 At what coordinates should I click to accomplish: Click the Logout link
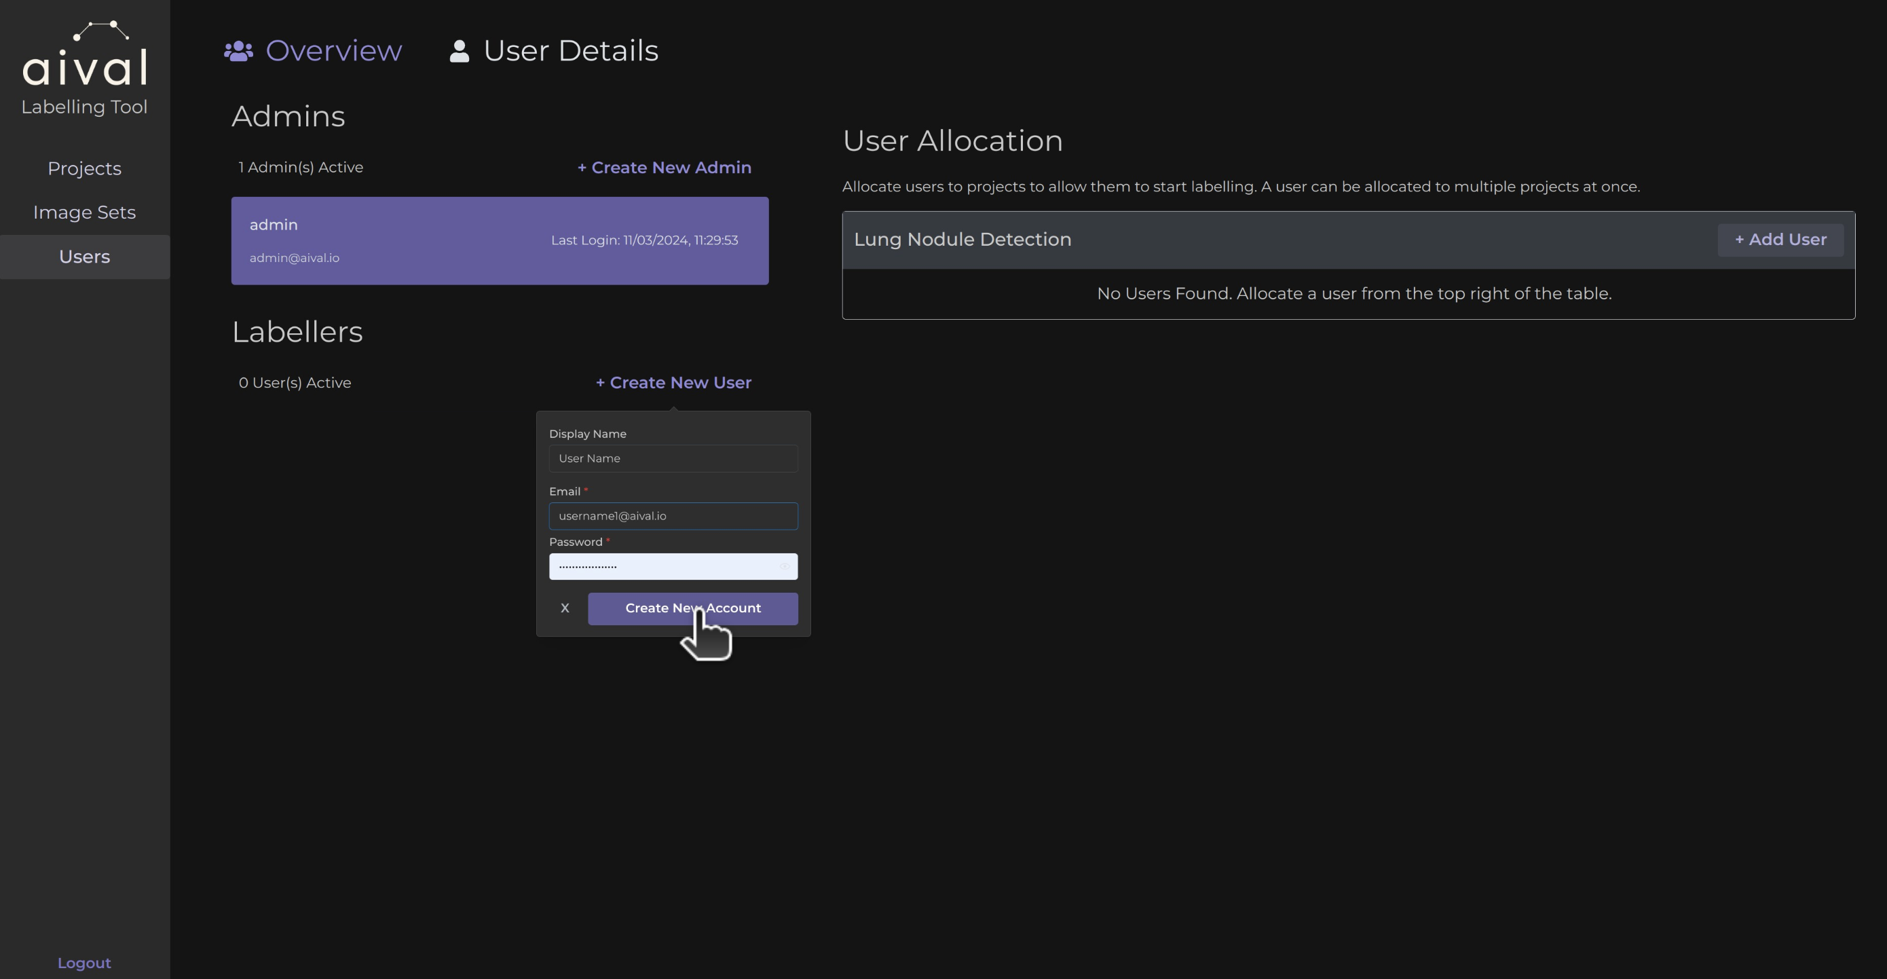84,963
